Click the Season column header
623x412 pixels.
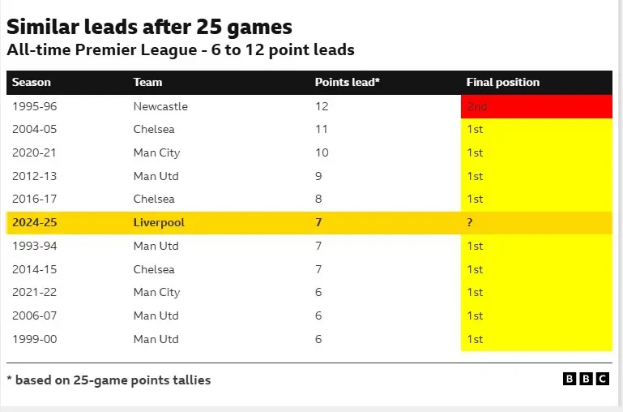pyautogui.click(x=32, y=82)
